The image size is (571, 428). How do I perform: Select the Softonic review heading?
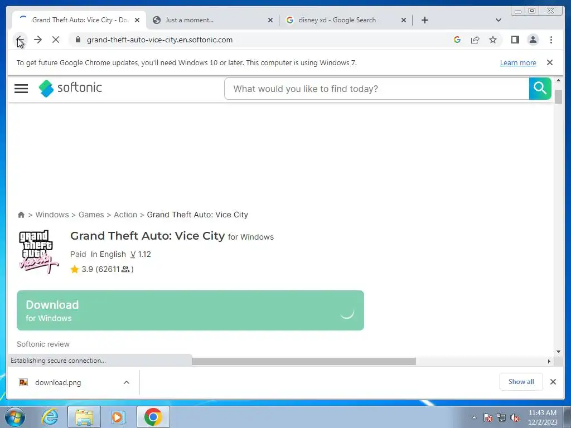(43, 344)
